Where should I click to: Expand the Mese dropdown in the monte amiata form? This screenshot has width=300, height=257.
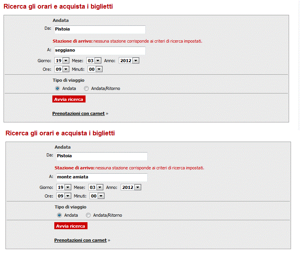click(96, 187)
